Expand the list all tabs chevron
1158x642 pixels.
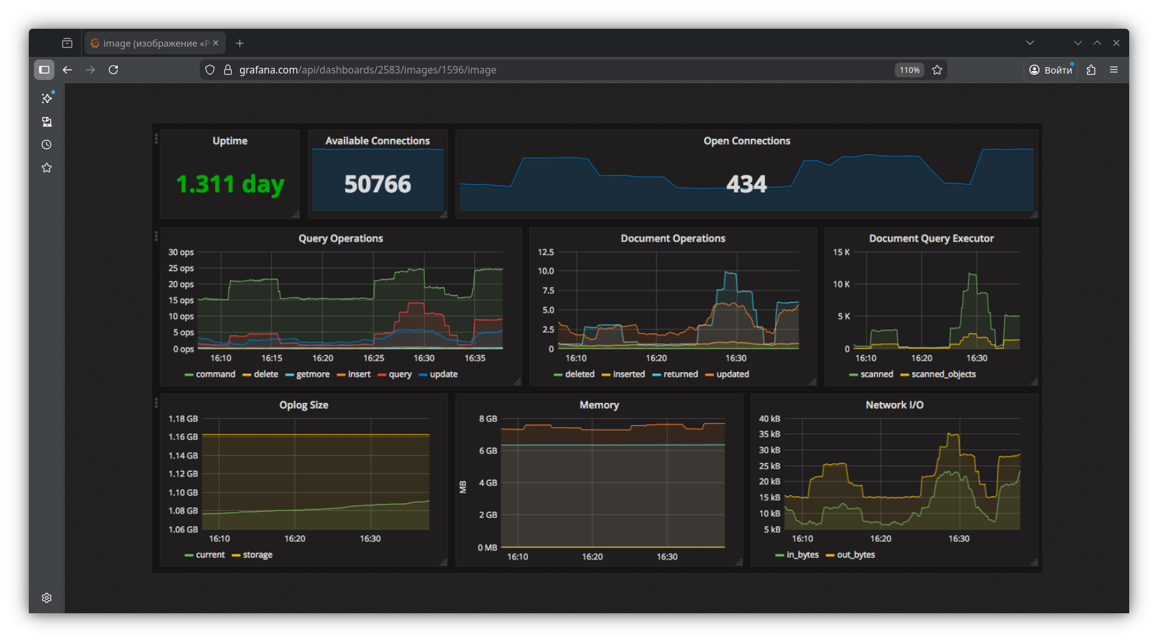tap(1030, 43)
